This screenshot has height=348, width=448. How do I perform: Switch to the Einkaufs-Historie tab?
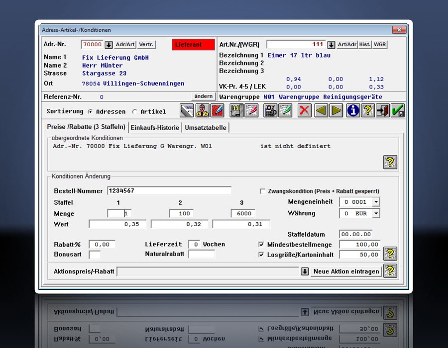pos(155,128)
